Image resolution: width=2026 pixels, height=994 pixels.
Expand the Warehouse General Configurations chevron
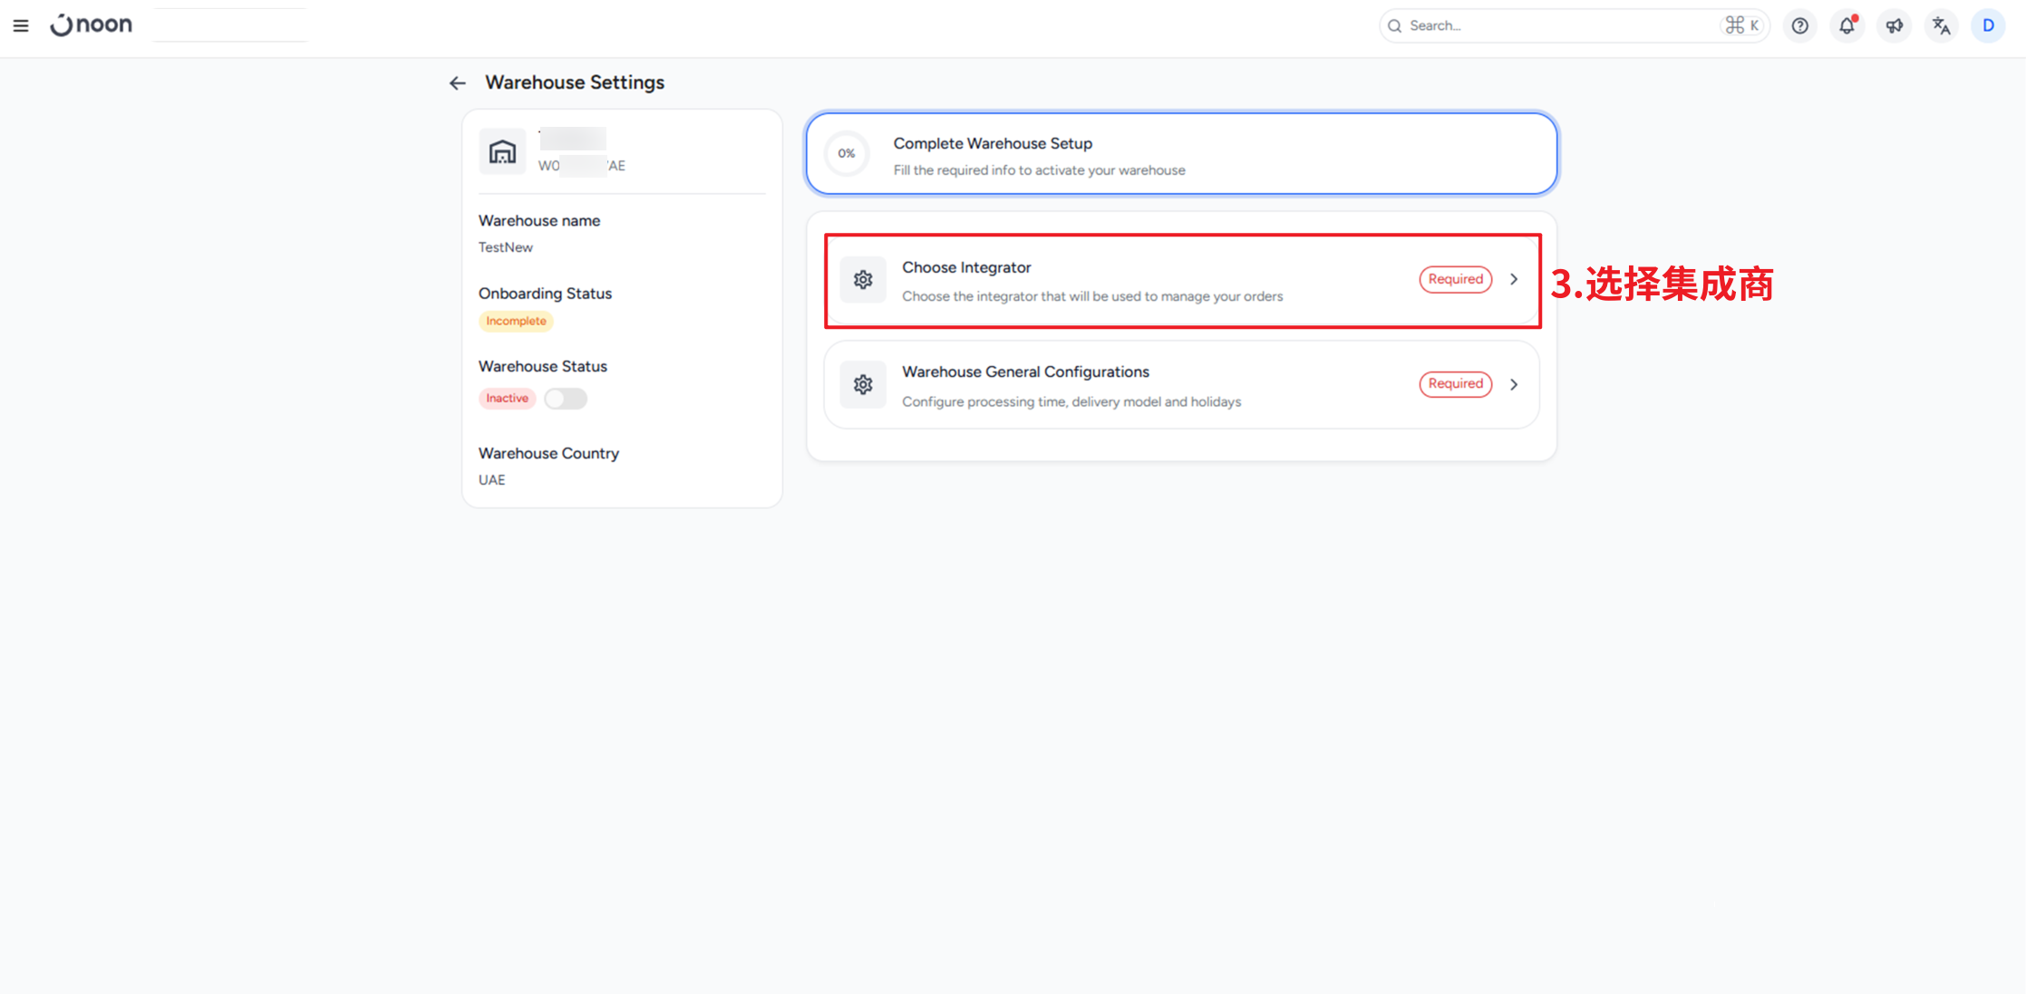pos(1514,384)
